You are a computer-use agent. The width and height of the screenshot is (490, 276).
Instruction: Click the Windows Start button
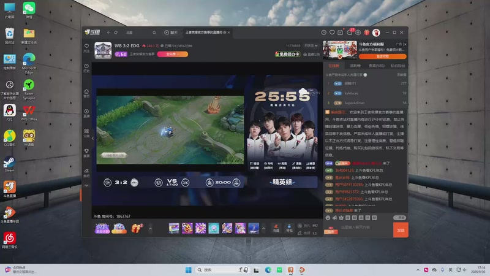point(189,270)
